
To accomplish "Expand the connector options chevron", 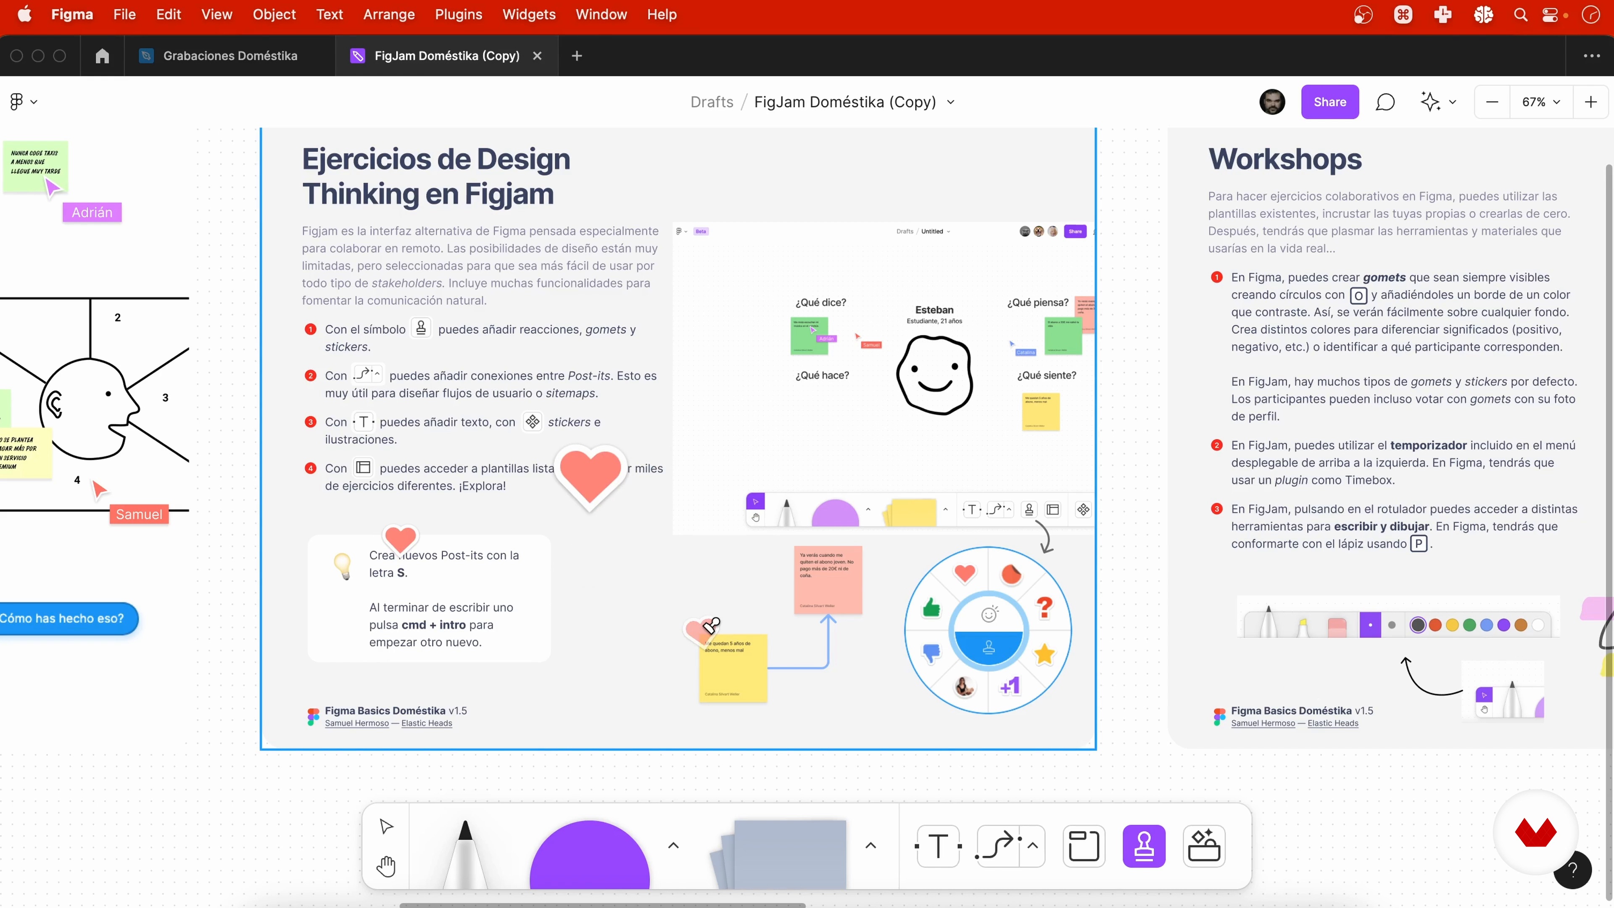I will click(1033, 846).
